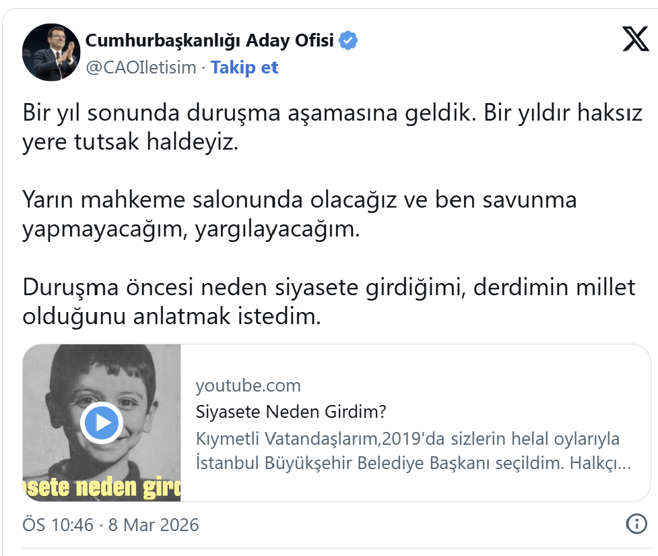The width and height of the screenshot is (658, 556).
Task: Click the Cumhurbaşkanlığı Aday Ofisi account name
Action: coord(209,40)
